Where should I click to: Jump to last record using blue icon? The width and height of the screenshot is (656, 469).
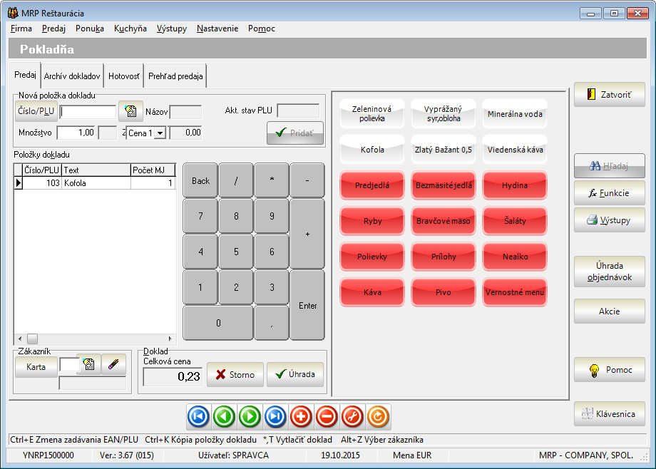(x=275, y=416)
